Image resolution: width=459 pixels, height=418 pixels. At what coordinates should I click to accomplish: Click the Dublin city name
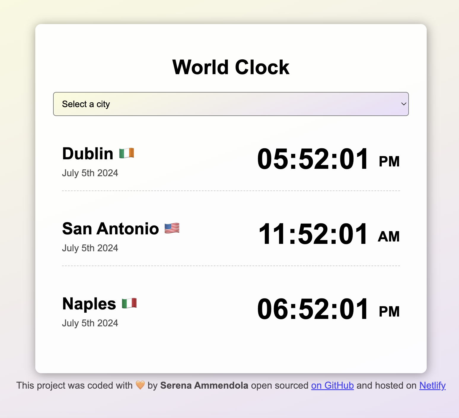[x=88, y=154]
